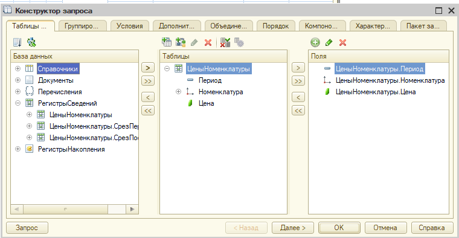Image resolution: width=459 pixels, height=238 pixels.
Task: Click the create temporary table description icon
Action: [167, 42]
